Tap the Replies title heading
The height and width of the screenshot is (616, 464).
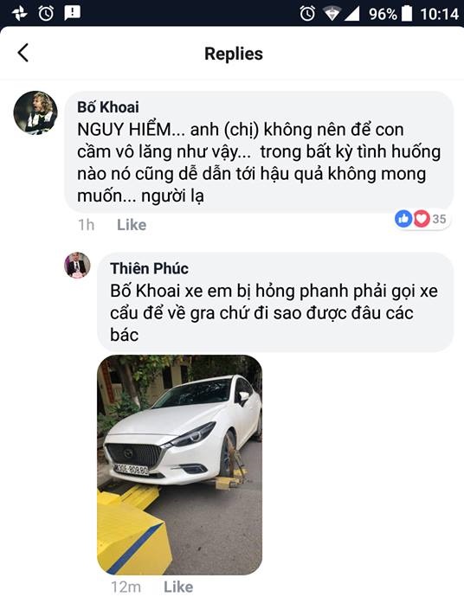coord(234,54)
